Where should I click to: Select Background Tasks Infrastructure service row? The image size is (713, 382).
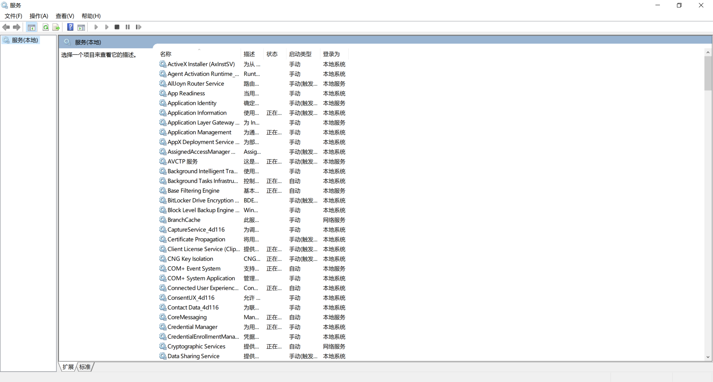[254, 181]
